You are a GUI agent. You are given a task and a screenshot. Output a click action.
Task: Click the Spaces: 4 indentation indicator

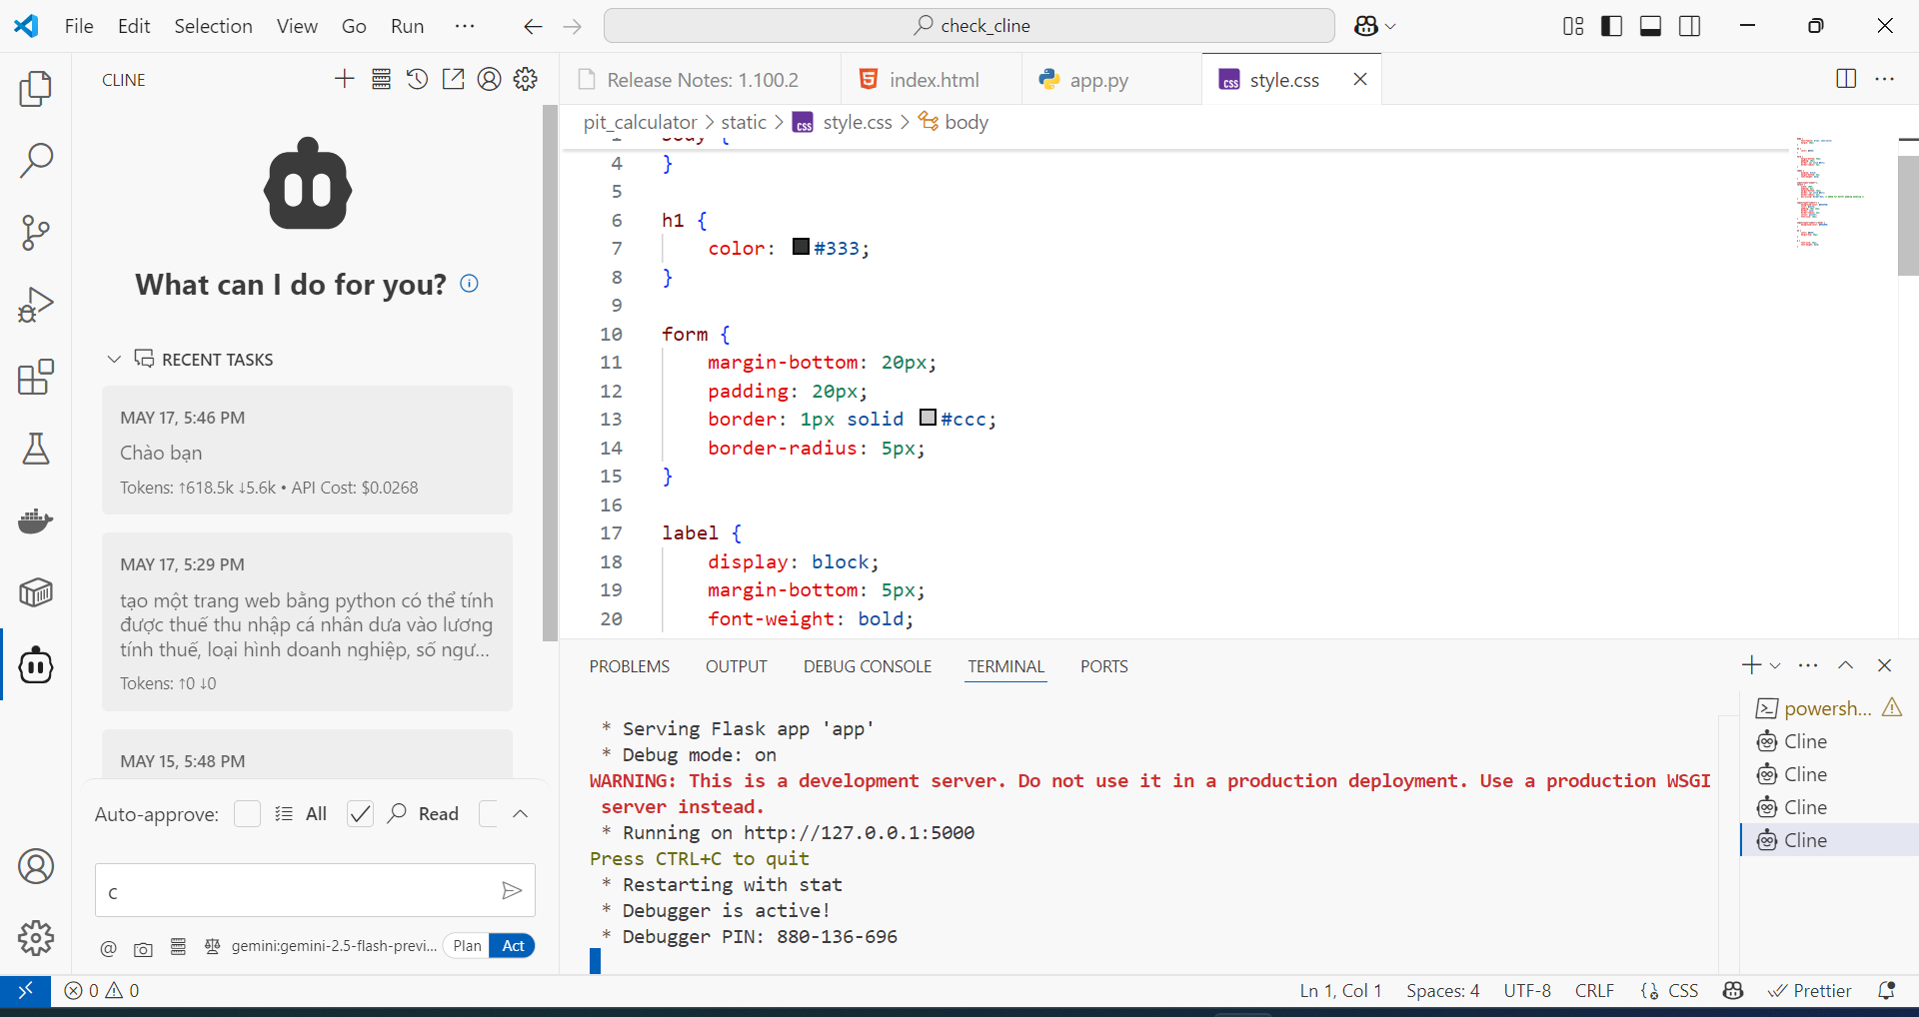tap(1442, 990)
